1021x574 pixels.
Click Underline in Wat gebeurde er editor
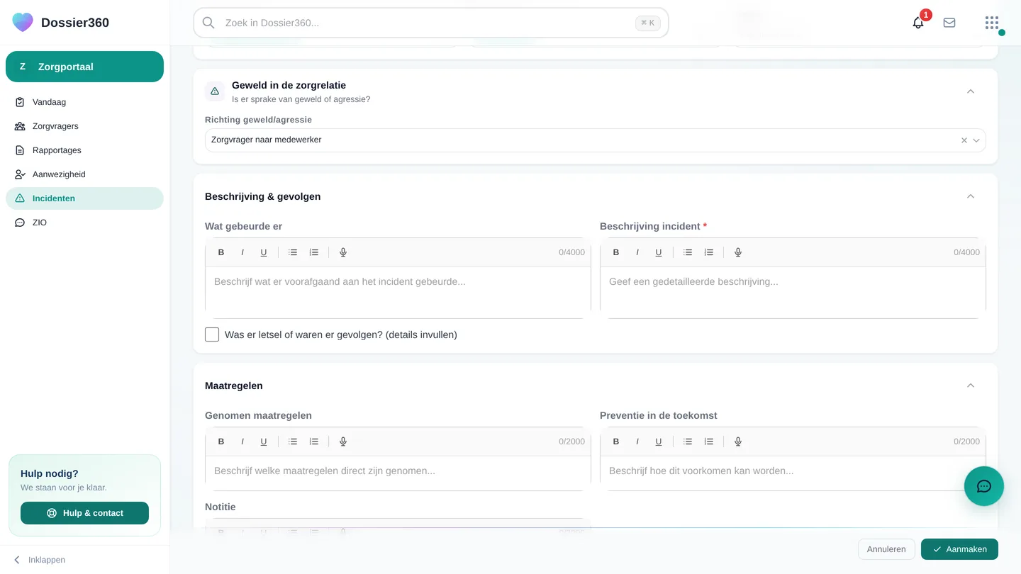[264, 252]
